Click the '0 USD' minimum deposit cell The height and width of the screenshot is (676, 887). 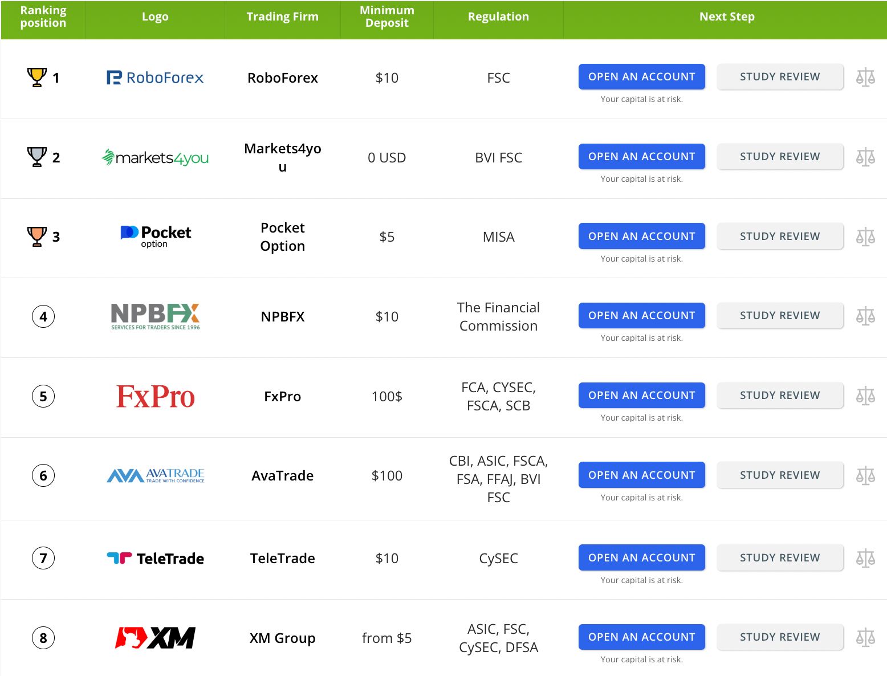(x=386, y=157)
